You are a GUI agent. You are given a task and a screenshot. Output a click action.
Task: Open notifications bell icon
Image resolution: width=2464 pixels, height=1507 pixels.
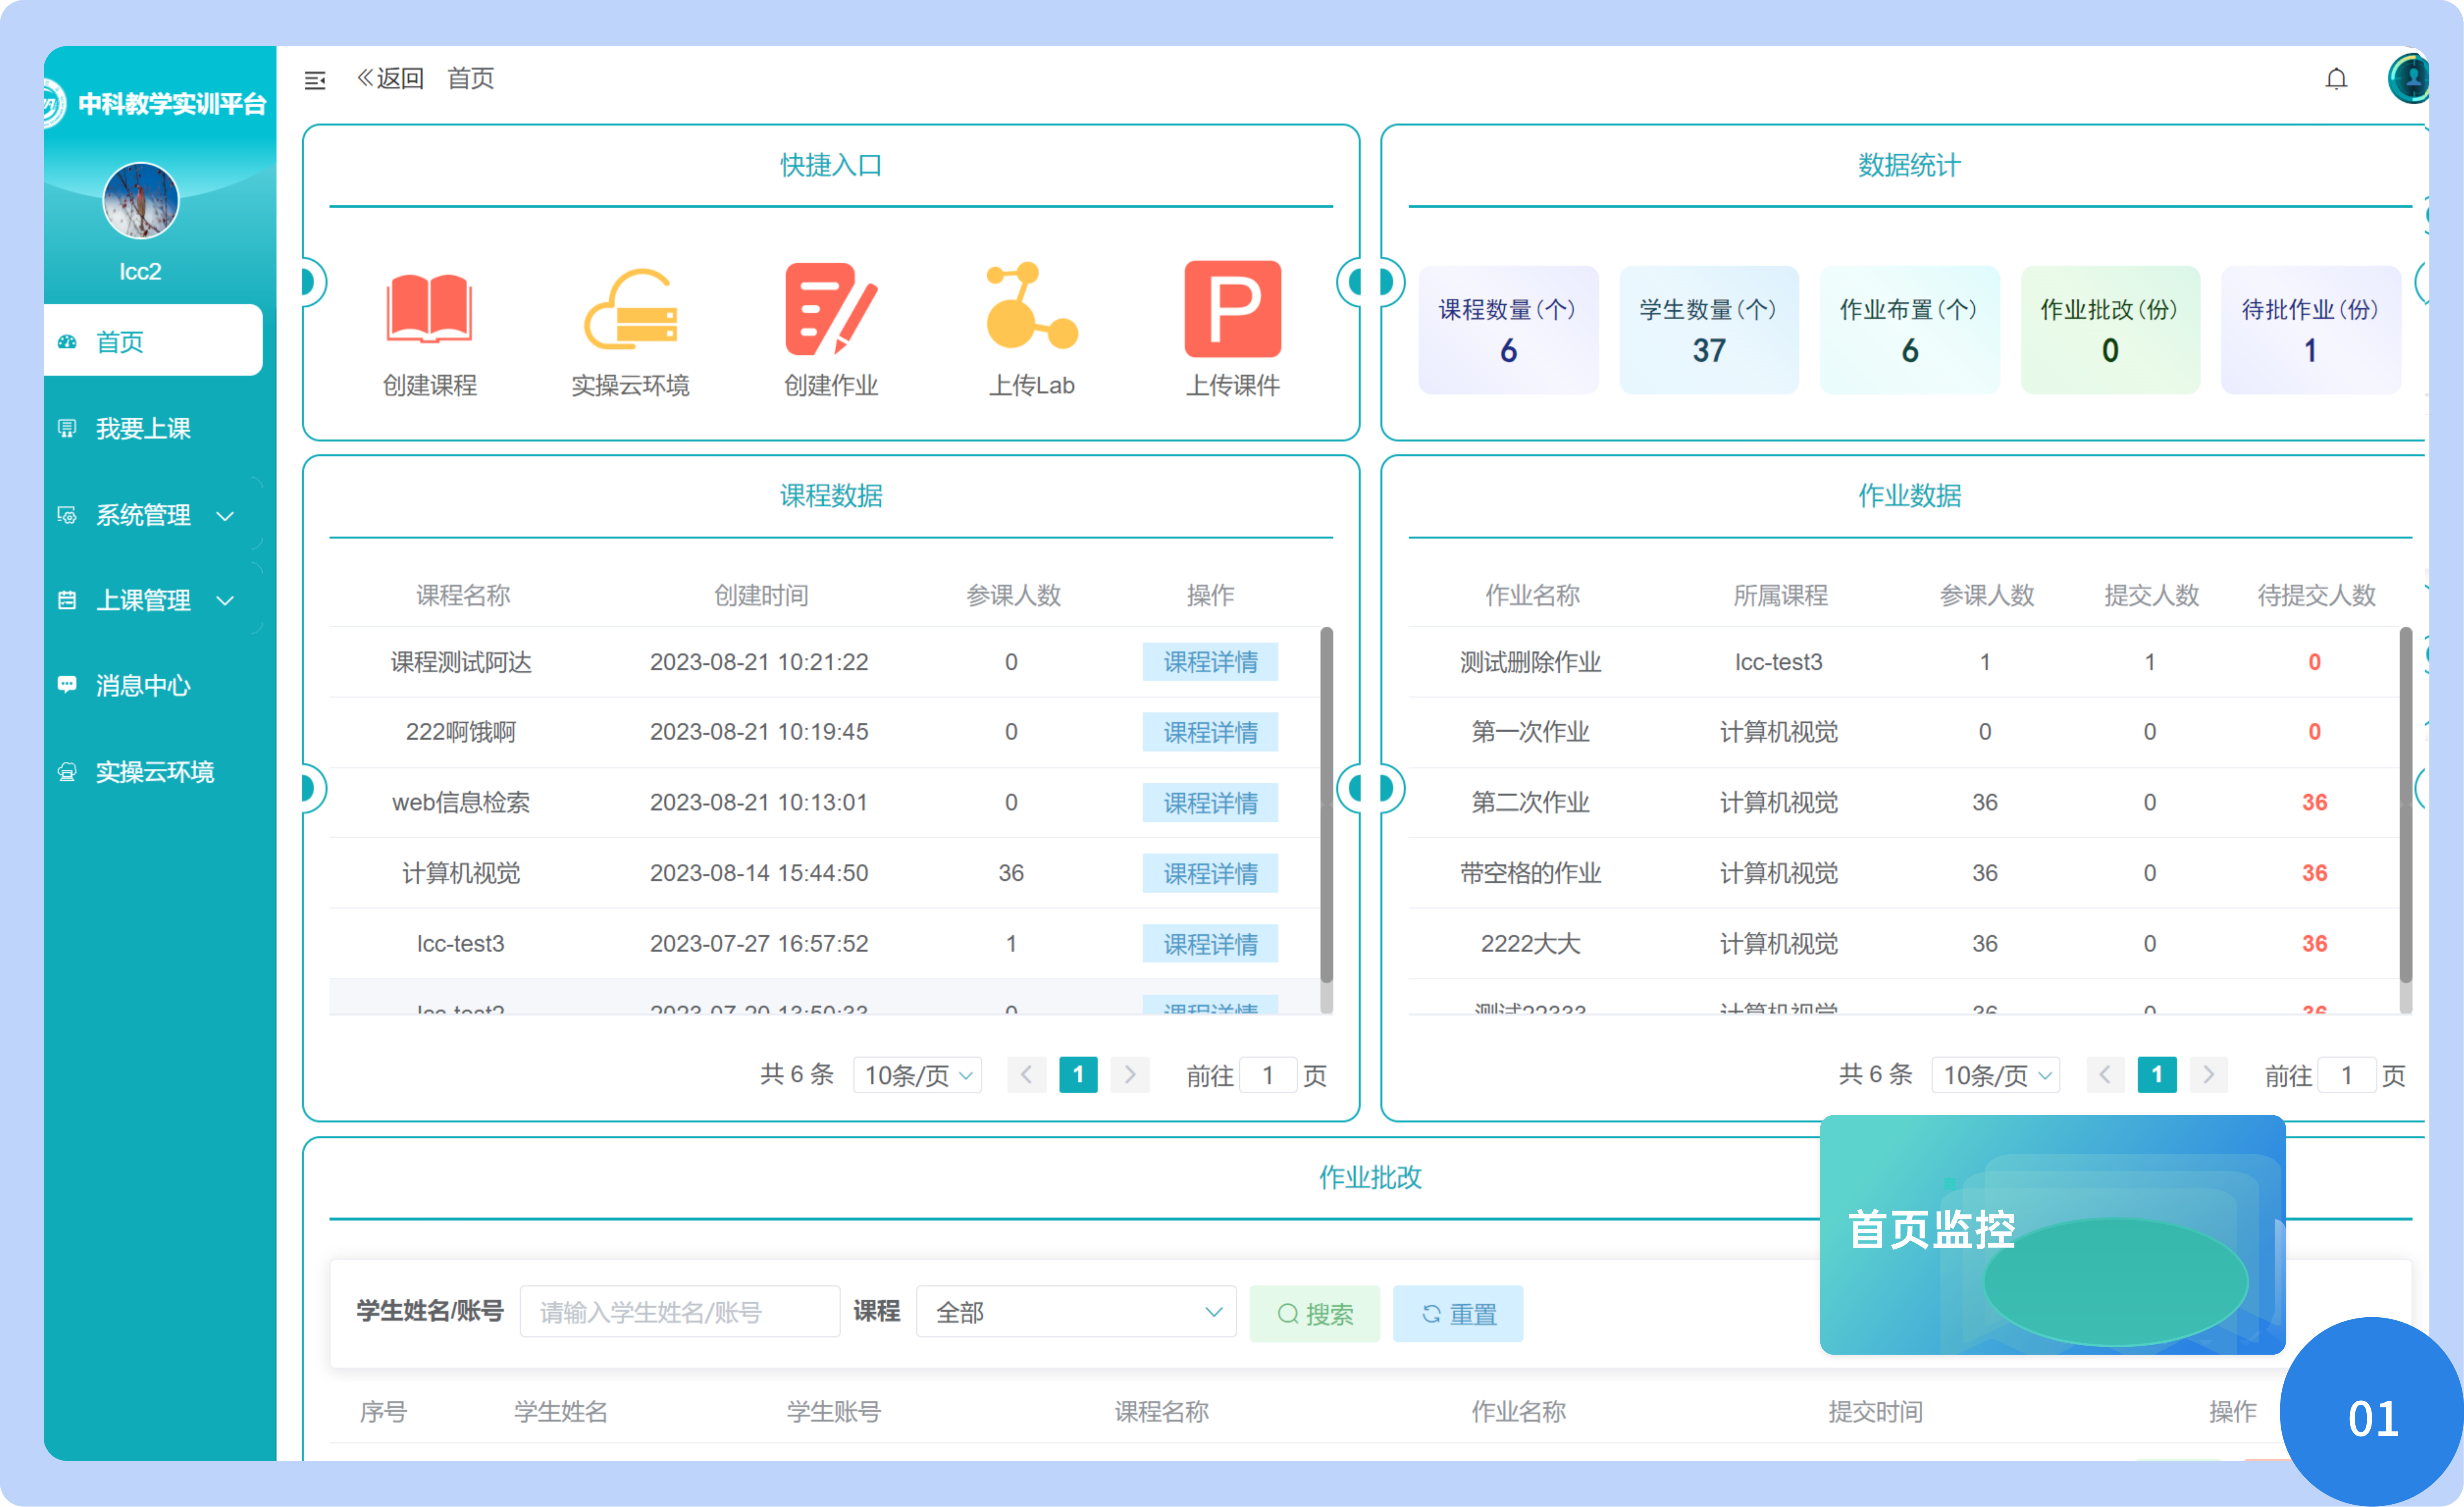2336,79
